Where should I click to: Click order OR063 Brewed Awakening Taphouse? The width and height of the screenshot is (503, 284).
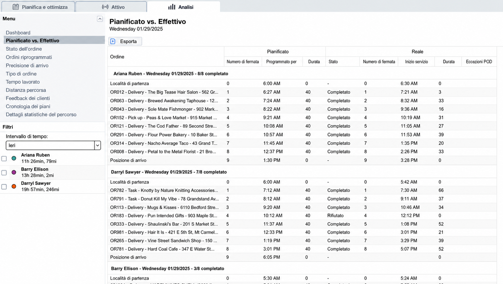[x=164, y=101]
